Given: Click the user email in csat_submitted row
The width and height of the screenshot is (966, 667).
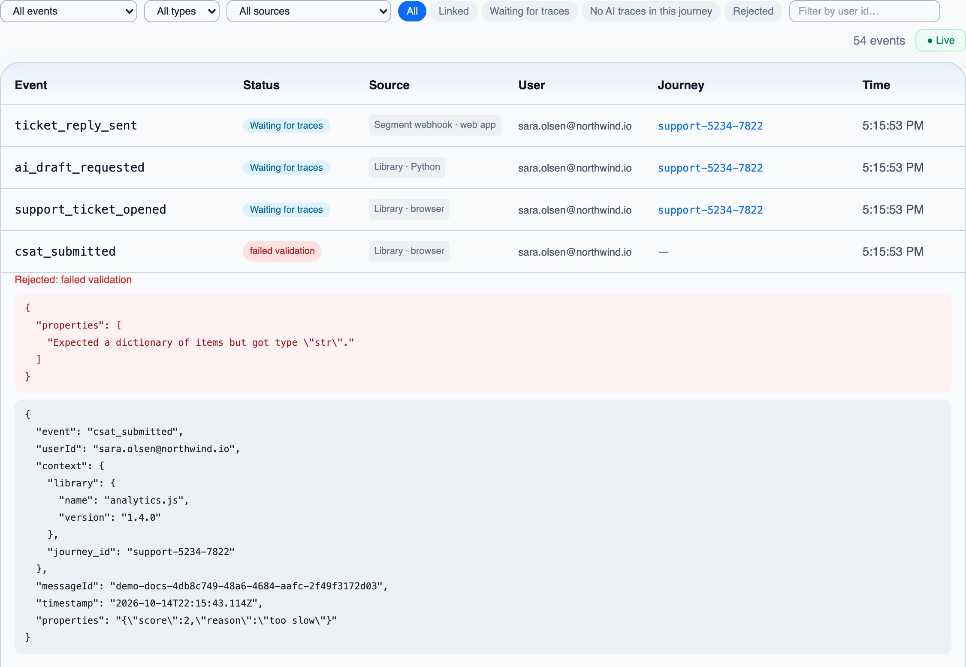Looking at the screenshot, I should tap(575, 252).
